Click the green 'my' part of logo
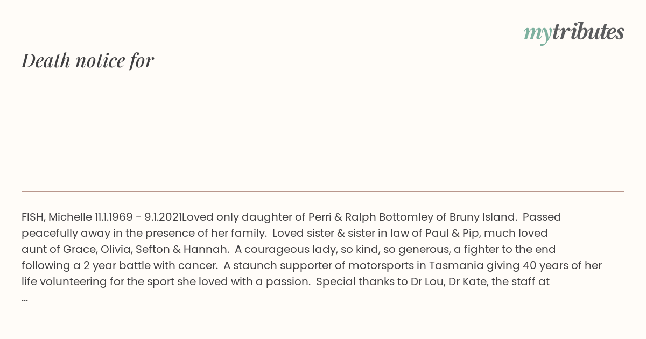Image resolution: width=646 pixels, height=339 pixels. (537, 34)
